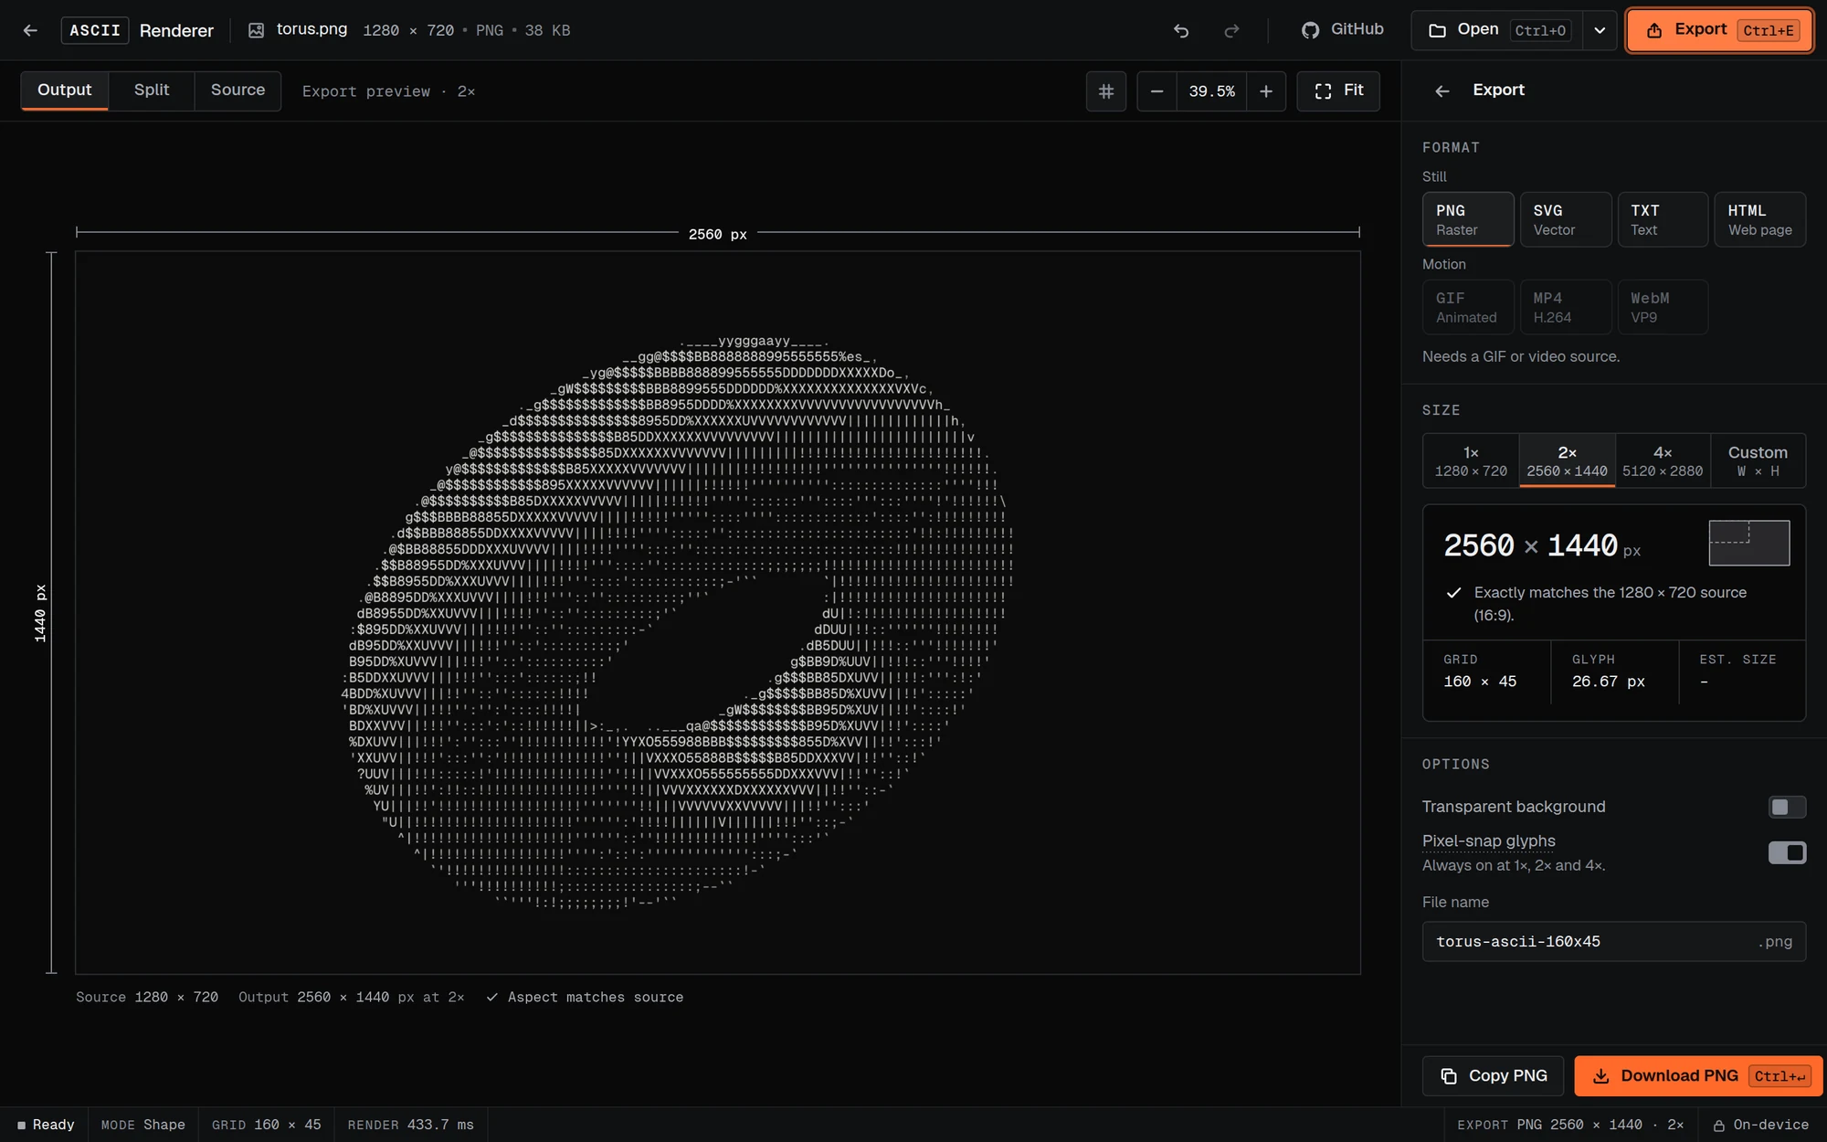The height and width of the screenshot is (1142, 1827).
Task: Zoom out with the minus button
Action: [1156, 91]
